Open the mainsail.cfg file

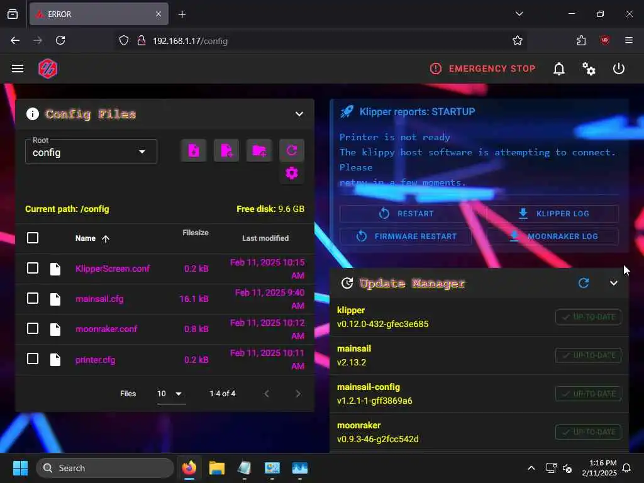pos(99,299)
